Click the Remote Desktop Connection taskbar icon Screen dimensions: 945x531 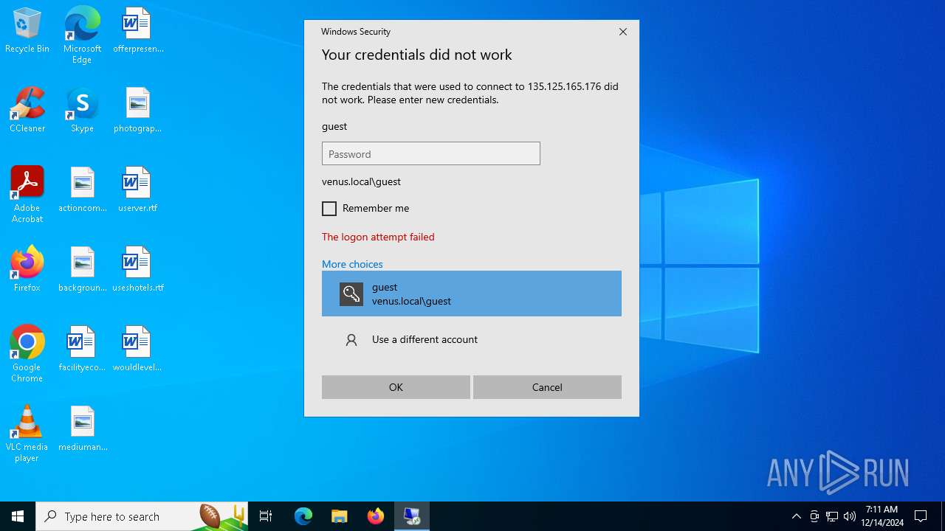pos(412,516)
